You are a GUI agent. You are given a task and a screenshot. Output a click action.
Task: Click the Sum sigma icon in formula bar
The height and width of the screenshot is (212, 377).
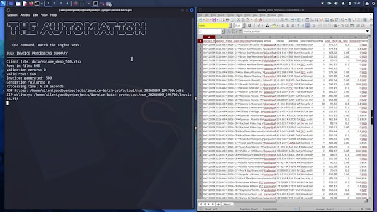pyautogui.click(x=233, y=32)
